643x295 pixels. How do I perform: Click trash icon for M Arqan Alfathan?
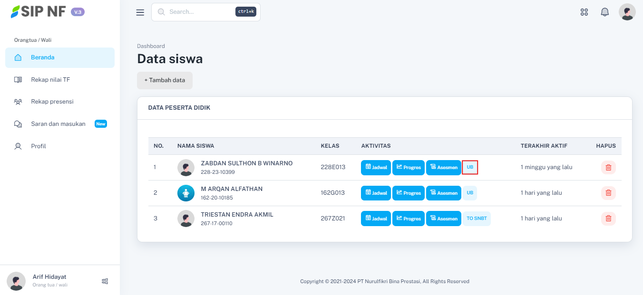608,193
